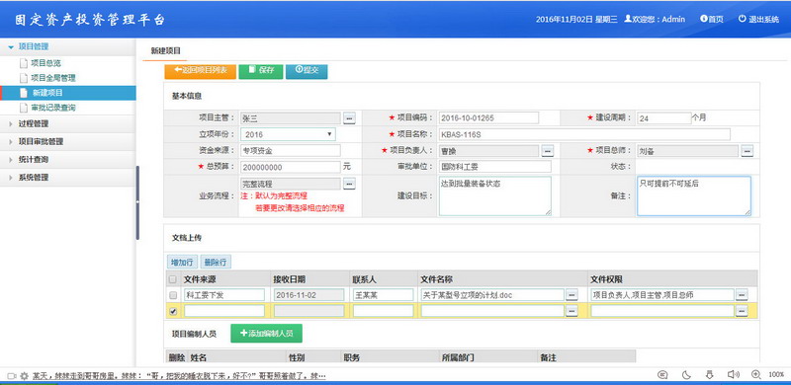Click the Admin user welcome text
791x385 pixels.
point(655,19)
